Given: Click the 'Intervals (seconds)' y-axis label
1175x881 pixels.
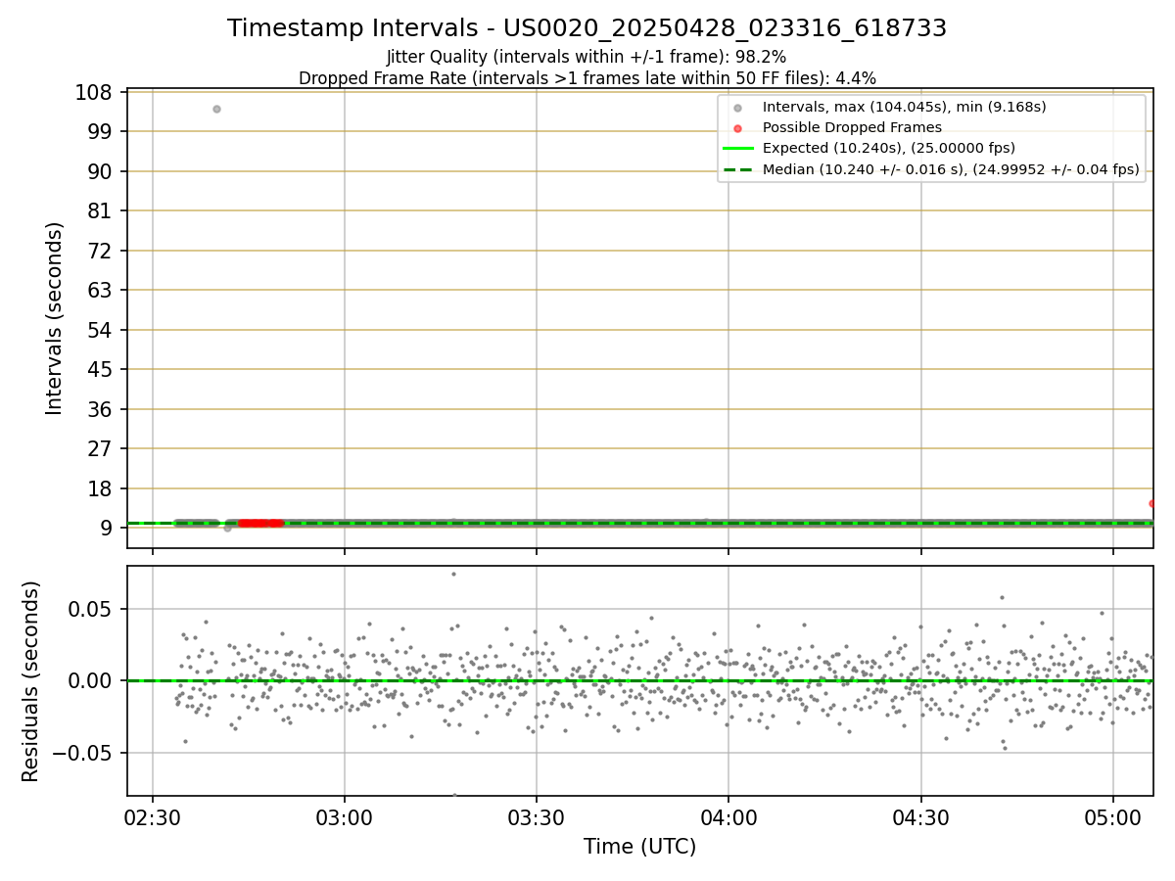Looking at the screenshot, I should (x=55, y=318).
